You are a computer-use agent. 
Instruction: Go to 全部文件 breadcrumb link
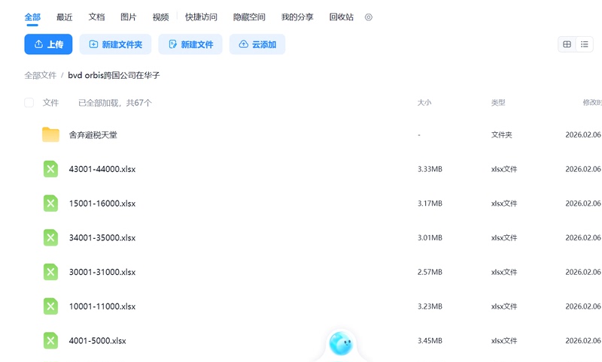click(41, 75)
